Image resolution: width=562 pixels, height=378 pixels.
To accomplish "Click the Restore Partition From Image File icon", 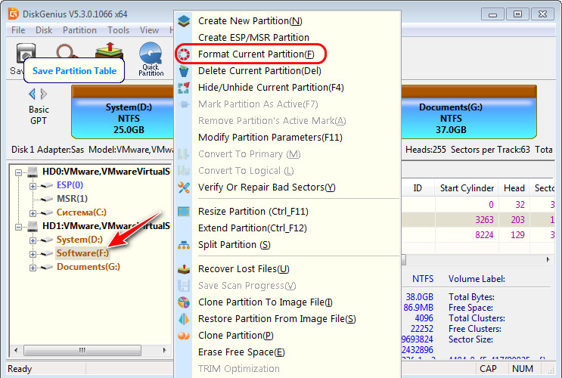I will [x=184, y=319].
